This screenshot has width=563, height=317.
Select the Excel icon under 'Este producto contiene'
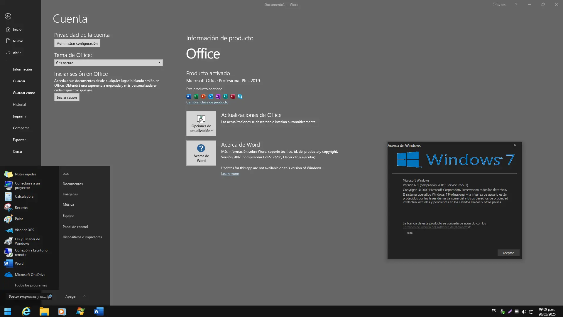tap(196, 96)
